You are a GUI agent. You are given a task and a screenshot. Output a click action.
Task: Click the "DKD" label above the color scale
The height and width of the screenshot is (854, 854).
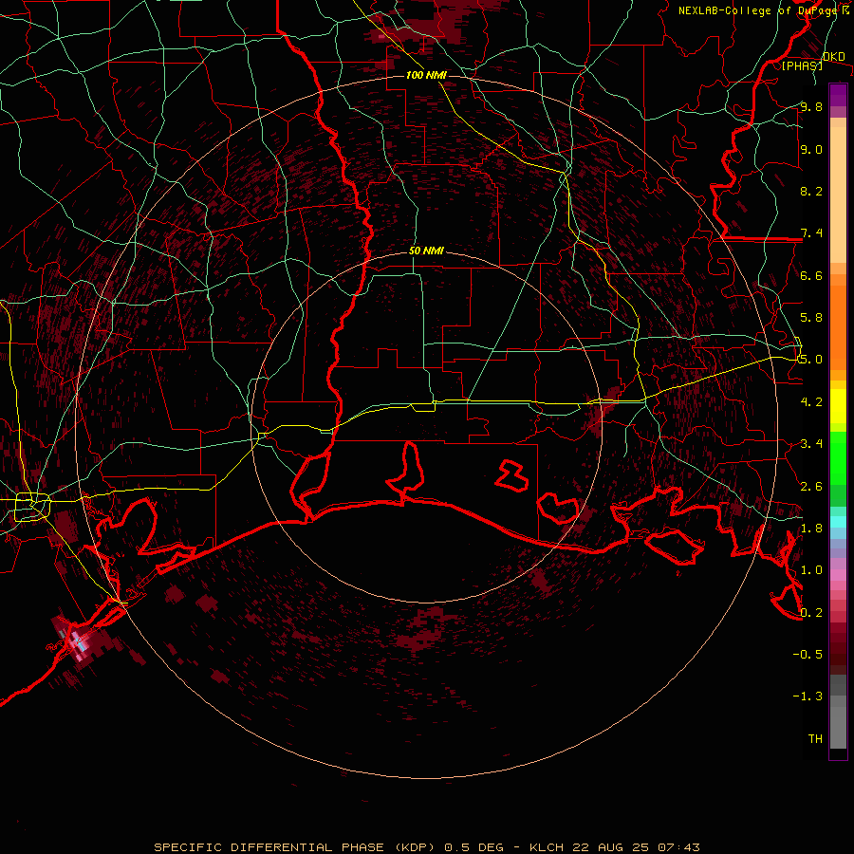coord(833,57)
